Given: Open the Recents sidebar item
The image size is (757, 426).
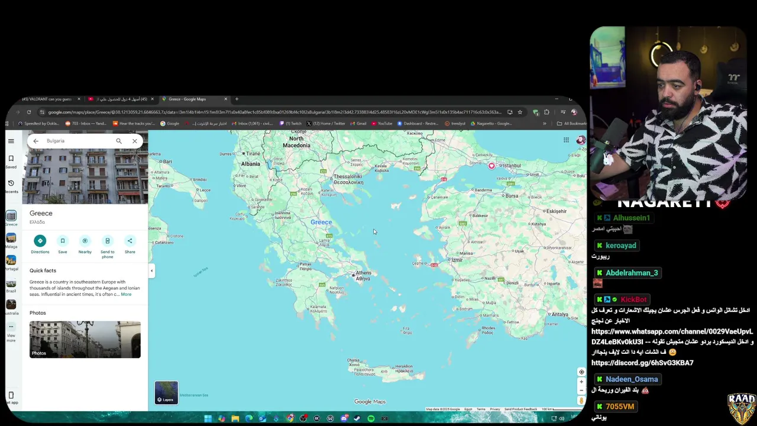Looking at the screenshot, I should coord(11,187).
